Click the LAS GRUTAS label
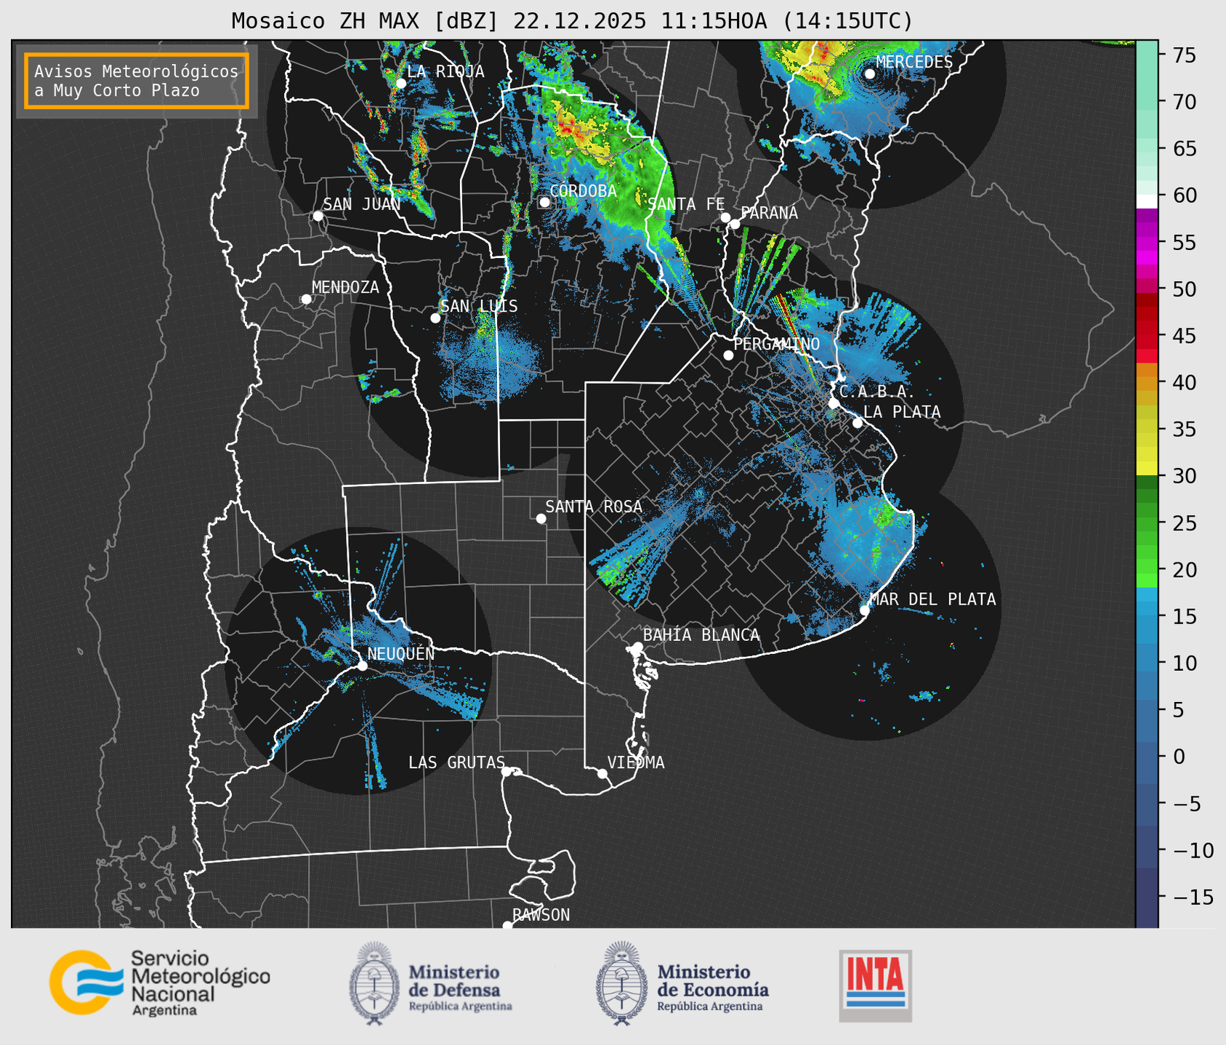1226x1045 pixels. 456,762
